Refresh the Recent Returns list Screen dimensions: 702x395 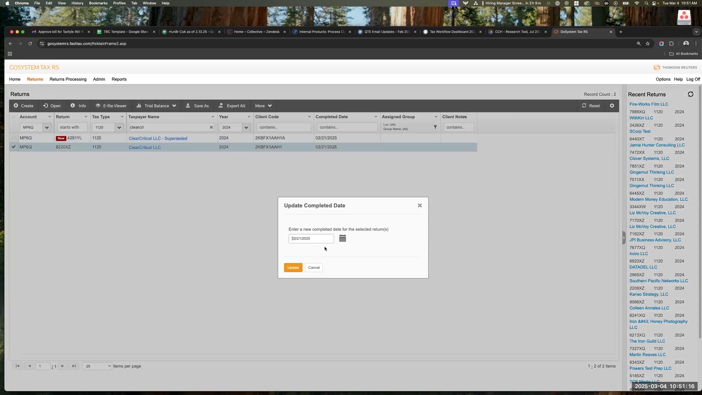[690, 94]
